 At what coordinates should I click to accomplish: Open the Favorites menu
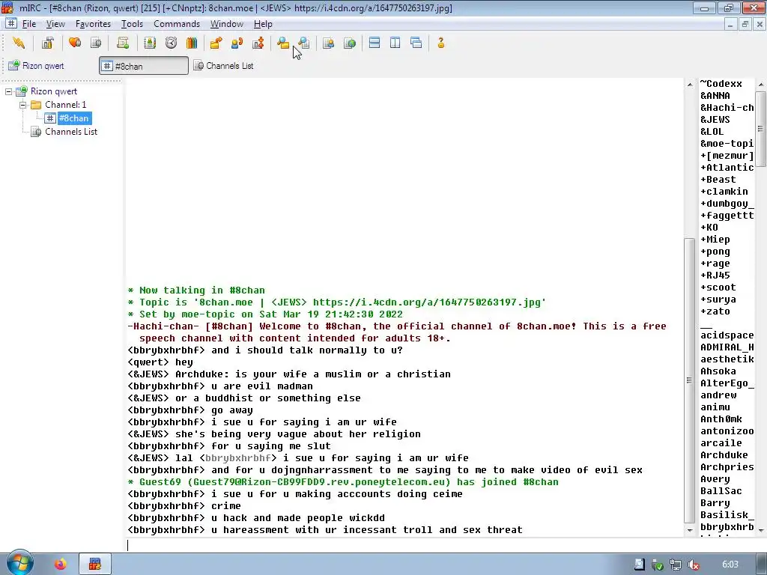93,24
